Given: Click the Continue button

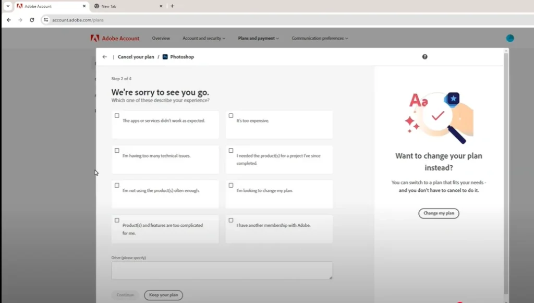Looking at the screenshot, I should tap(125, 295).
